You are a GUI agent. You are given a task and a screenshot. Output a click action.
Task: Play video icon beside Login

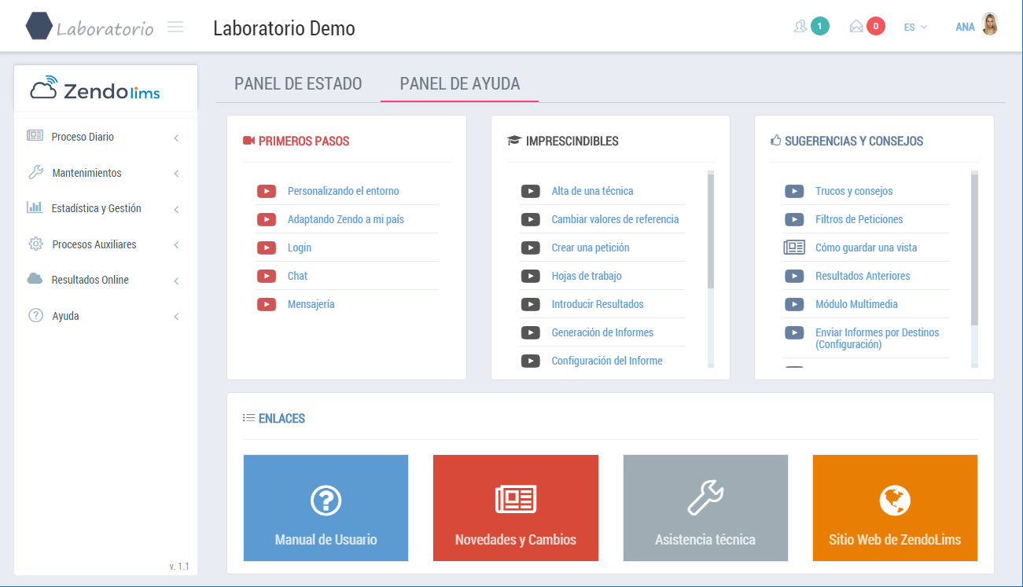267,248
